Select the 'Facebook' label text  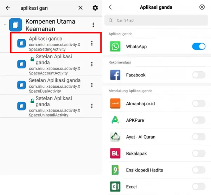(136, 75)
